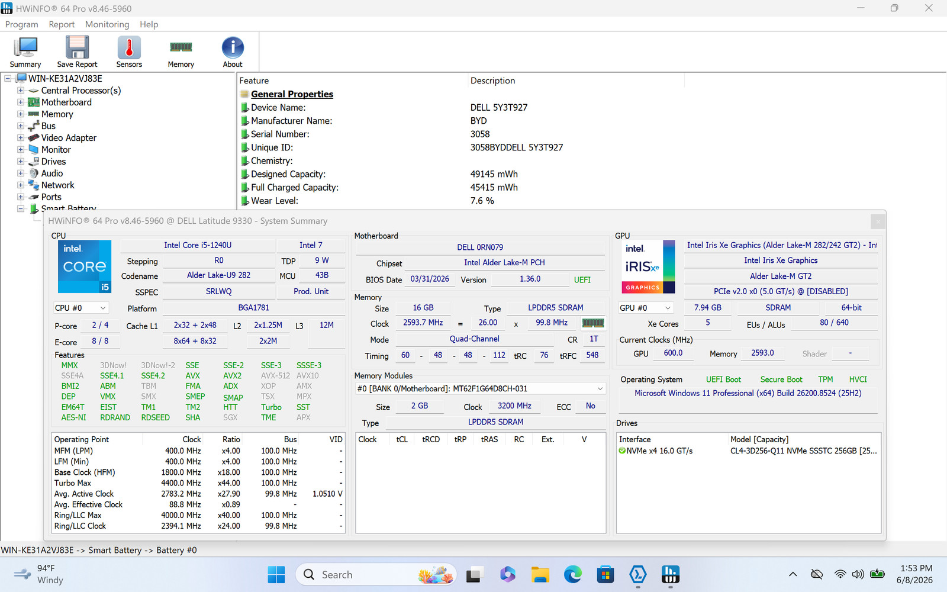Open the memory module BANK 0 dropdown
Viewport: 947px width, 592px height.
click(481, 389)
